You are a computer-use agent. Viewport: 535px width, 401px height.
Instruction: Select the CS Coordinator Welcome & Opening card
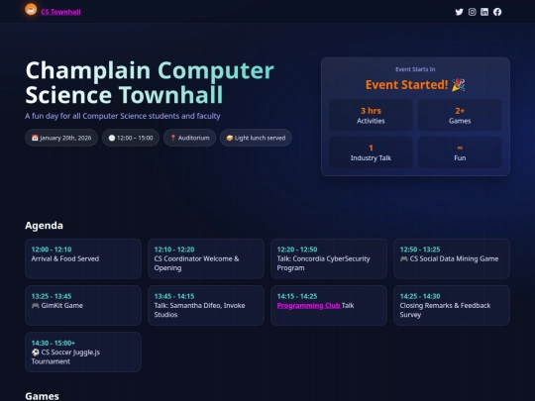coord(206,258)
